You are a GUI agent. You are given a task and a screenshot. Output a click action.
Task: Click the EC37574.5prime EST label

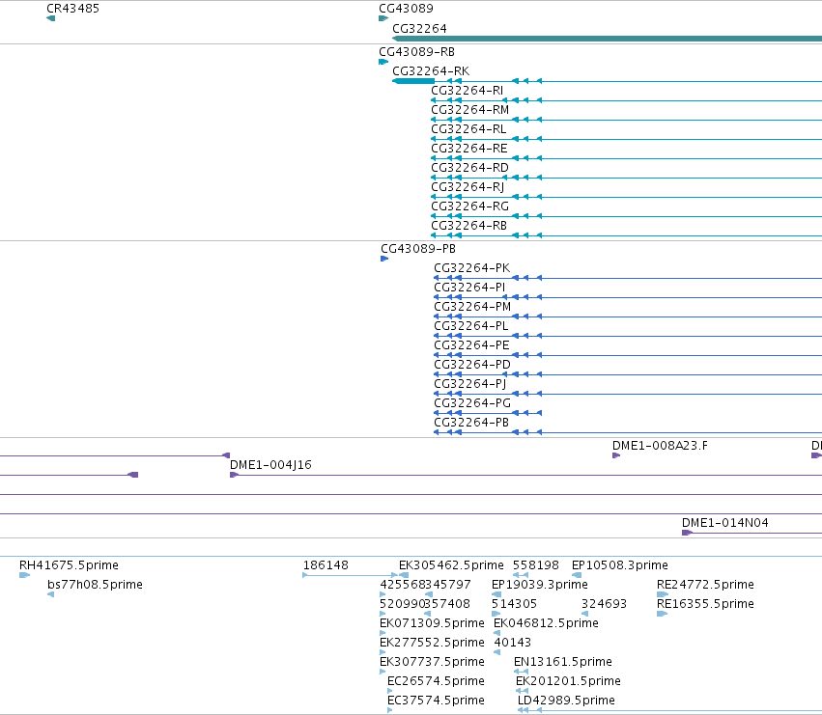tap(437, 701)
